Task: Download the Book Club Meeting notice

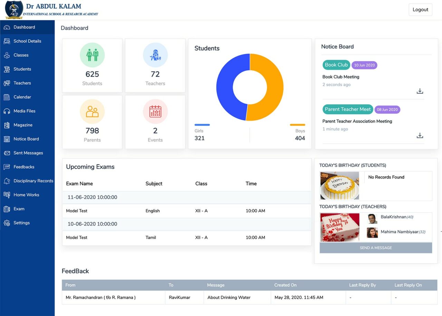Action: [x=420, y=91]
